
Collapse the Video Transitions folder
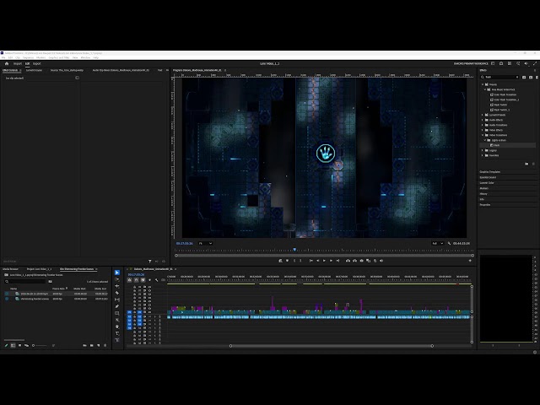click(x=483, y=135)
